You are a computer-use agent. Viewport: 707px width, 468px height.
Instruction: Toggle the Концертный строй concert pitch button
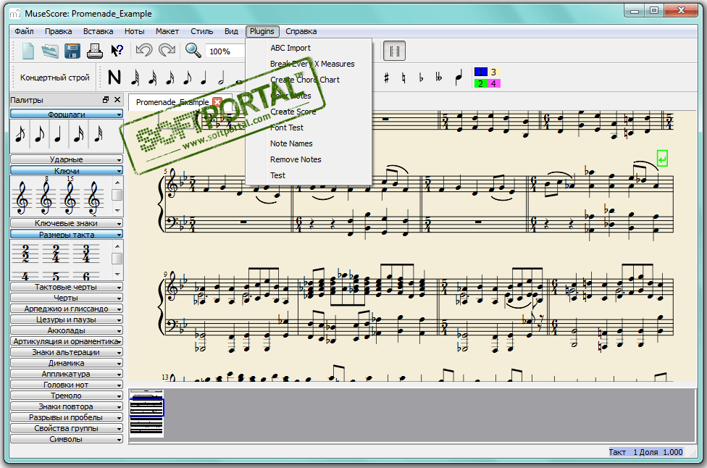[x=55, y=78]
